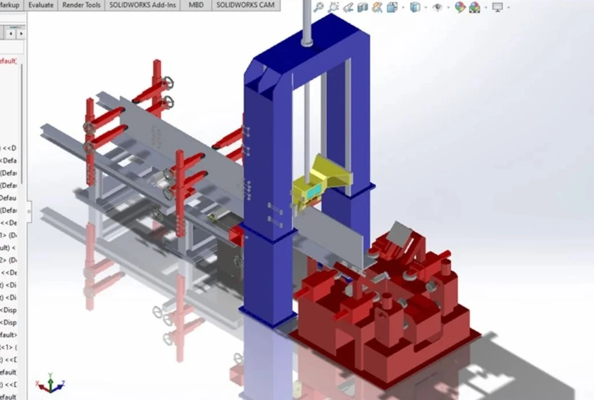Click the Previous View icon

tap(348, 7)
